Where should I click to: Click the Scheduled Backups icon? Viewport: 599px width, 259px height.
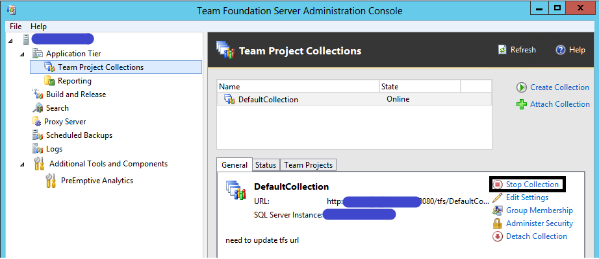tap(38, 135)
